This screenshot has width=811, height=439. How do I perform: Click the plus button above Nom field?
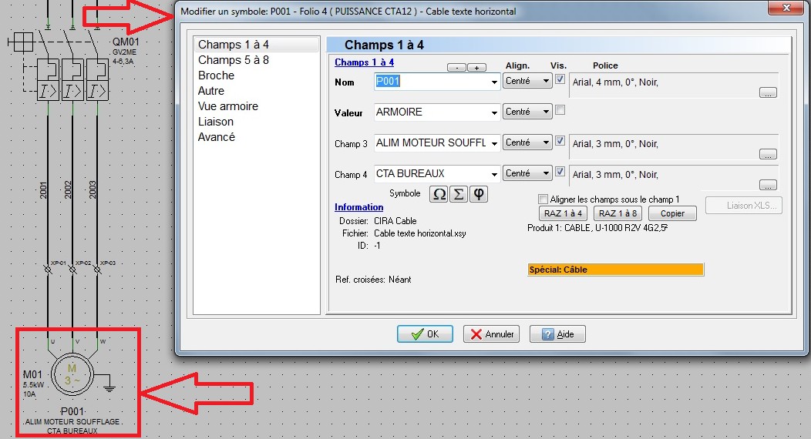tap(476, 68)
